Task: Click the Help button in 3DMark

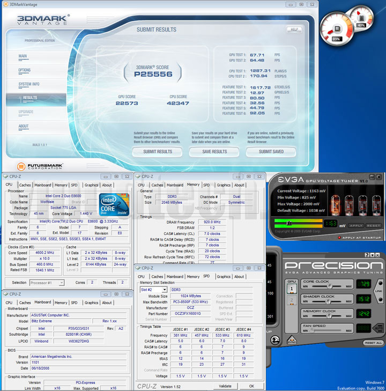Action: (x=294, y=29)
